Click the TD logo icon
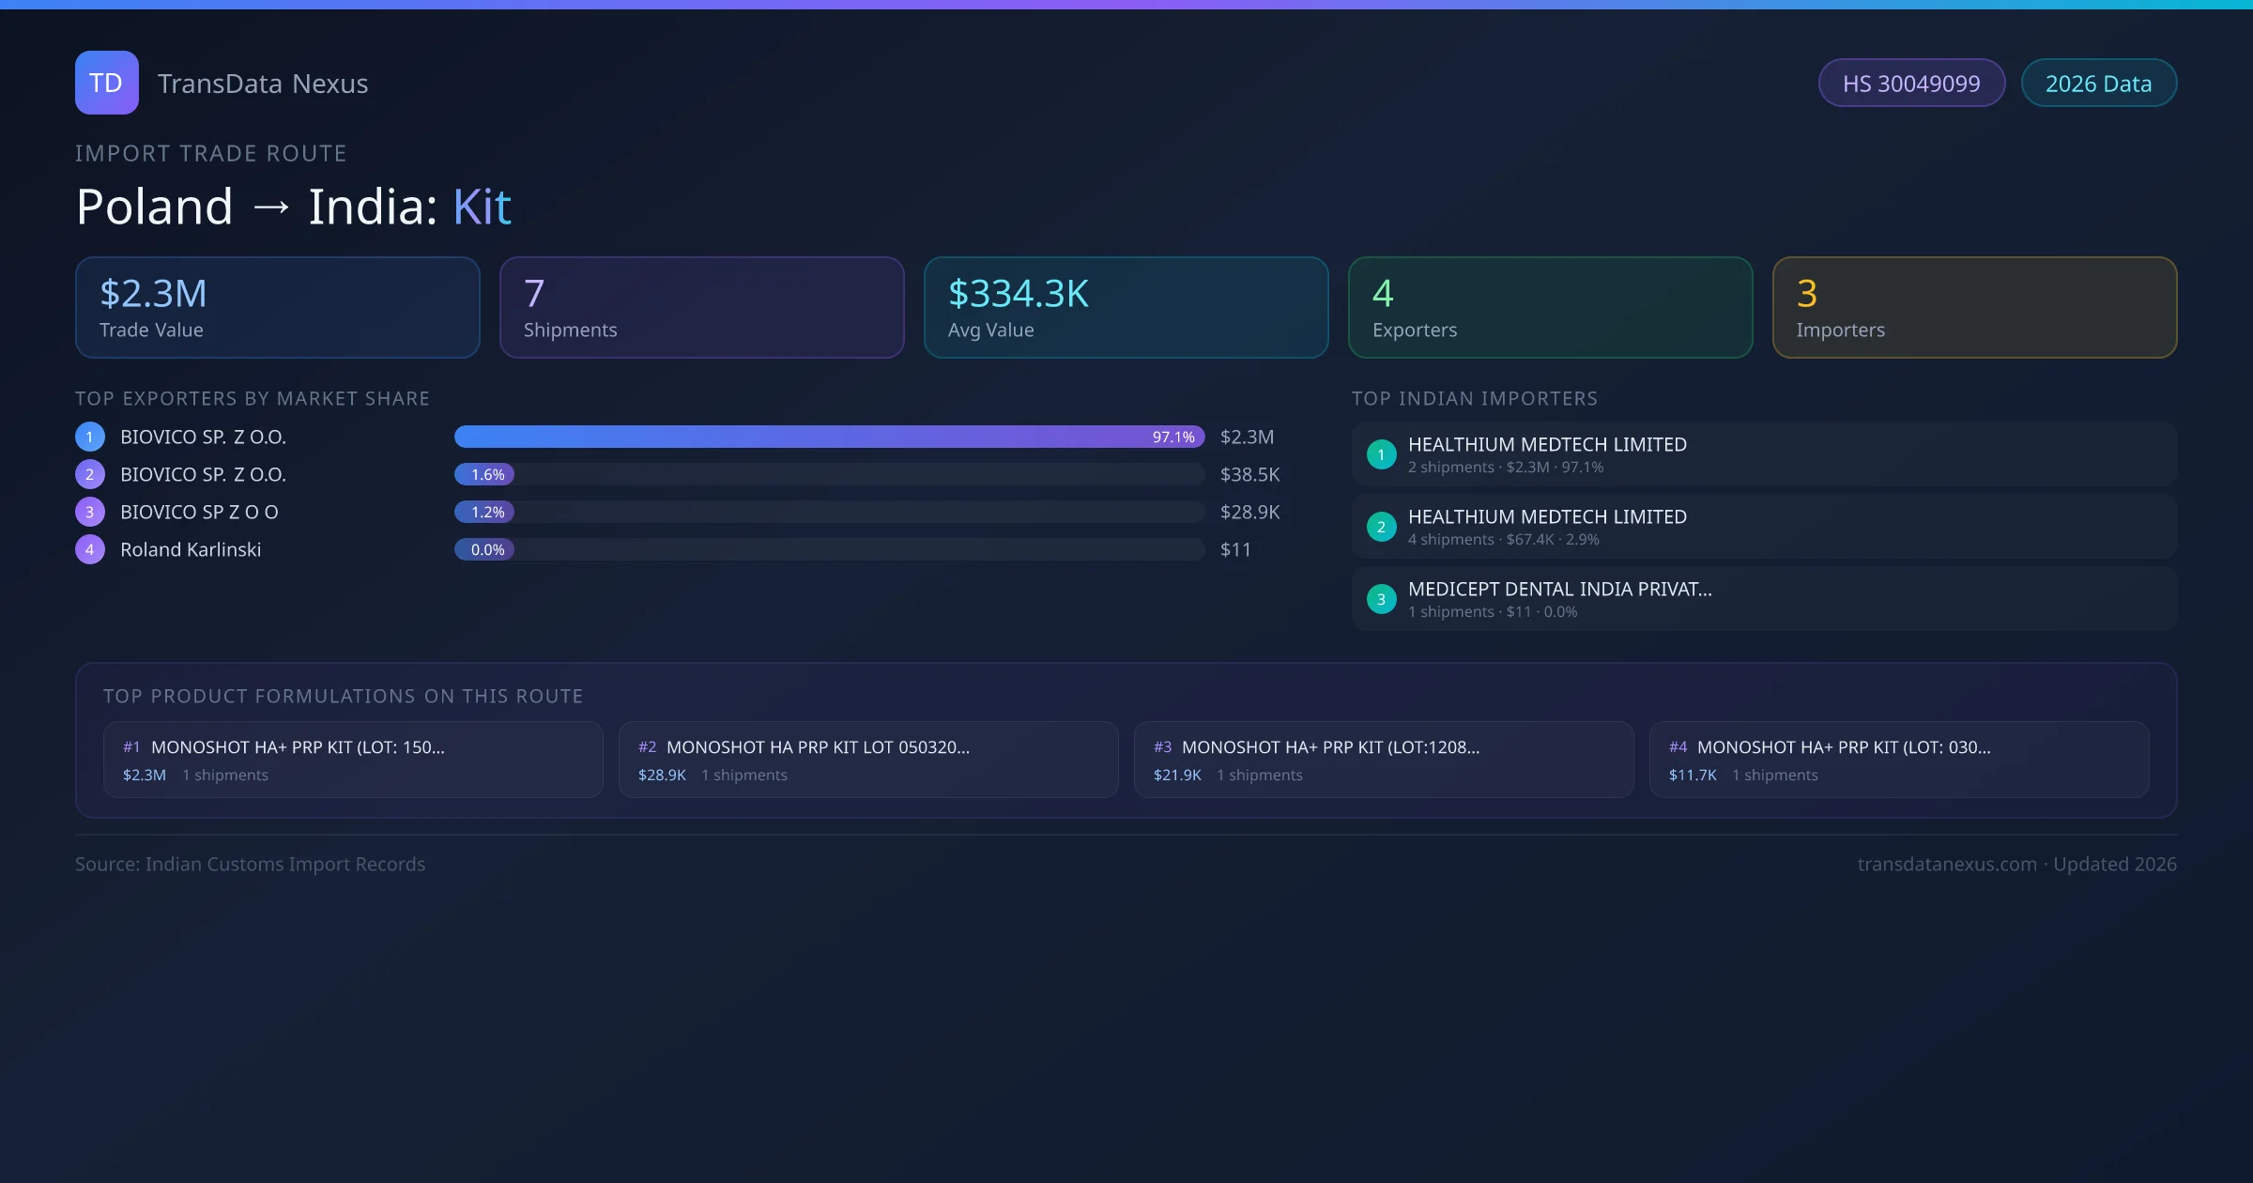 (x=106, y=83)
